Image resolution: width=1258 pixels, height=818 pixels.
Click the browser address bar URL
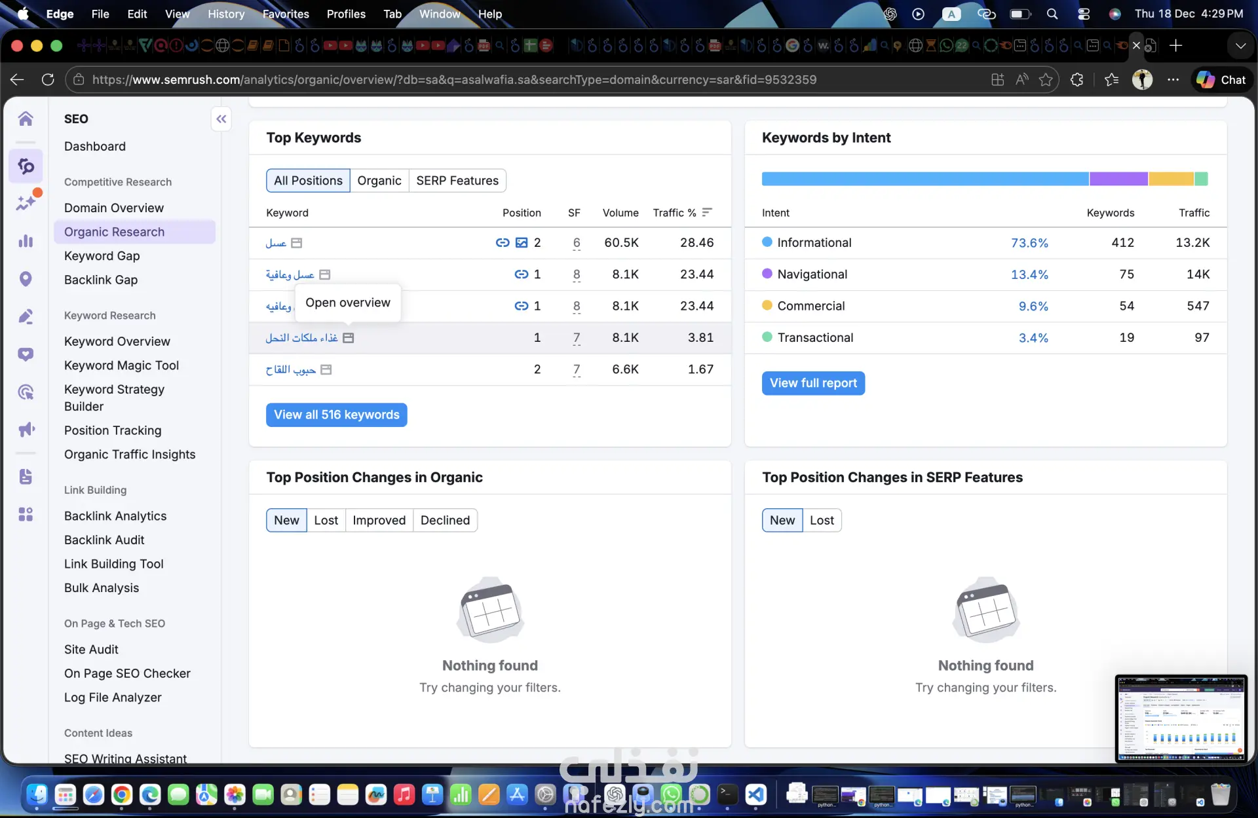[x=453, y=80]
